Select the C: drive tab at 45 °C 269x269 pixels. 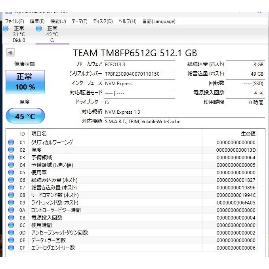click(x=52, y=34)
